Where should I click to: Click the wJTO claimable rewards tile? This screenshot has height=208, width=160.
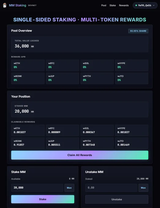(x=132, y=143)
